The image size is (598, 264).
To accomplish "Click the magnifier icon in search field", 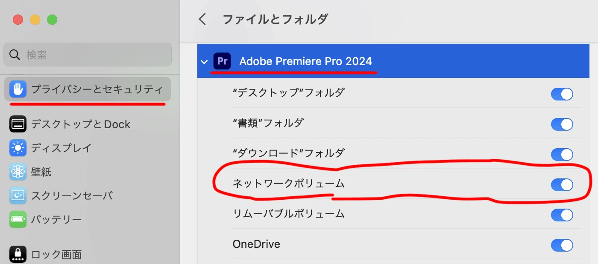I will [15, 55].
